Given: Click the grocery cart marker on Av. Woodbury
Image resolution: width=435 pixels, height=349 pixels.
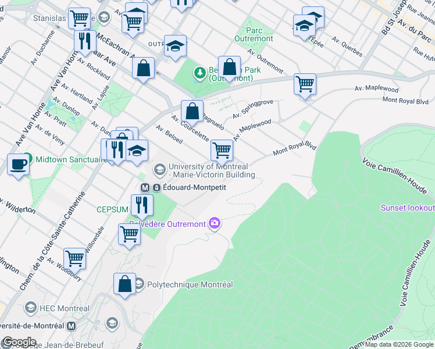Looking at the screenshot, I should [74, 261].
